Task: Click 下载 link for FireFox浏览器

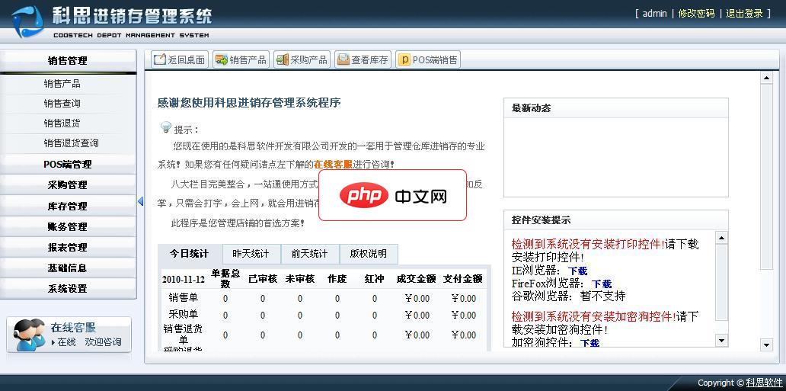Action: tap(602, 284)
